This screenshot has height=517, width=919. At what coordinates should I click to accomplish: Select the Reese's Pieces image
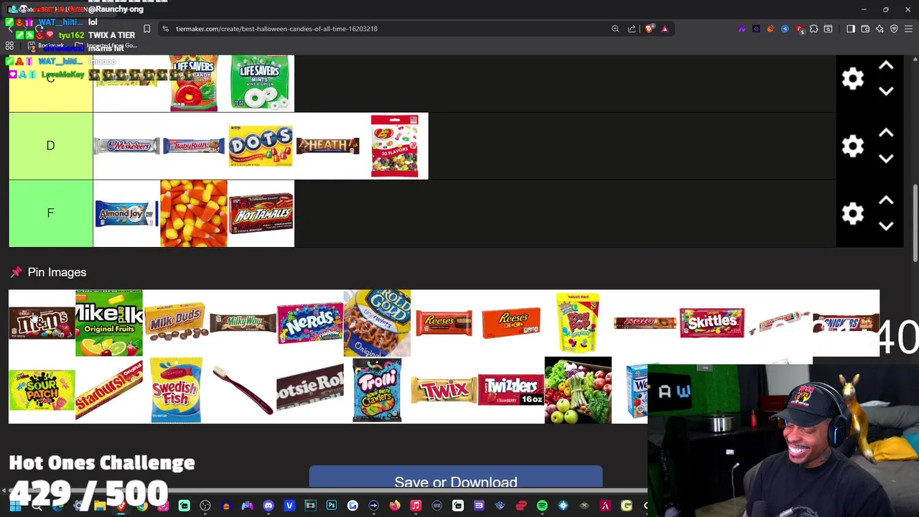click(x=511, y=323)
